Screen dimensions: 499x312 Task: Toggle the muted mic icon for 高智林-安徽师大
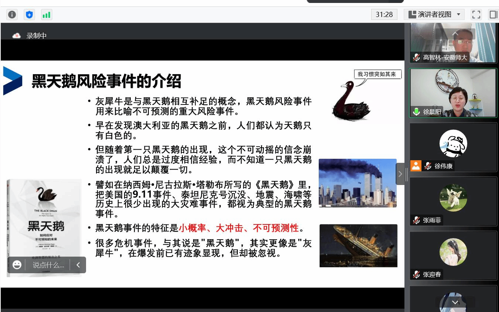417,57
